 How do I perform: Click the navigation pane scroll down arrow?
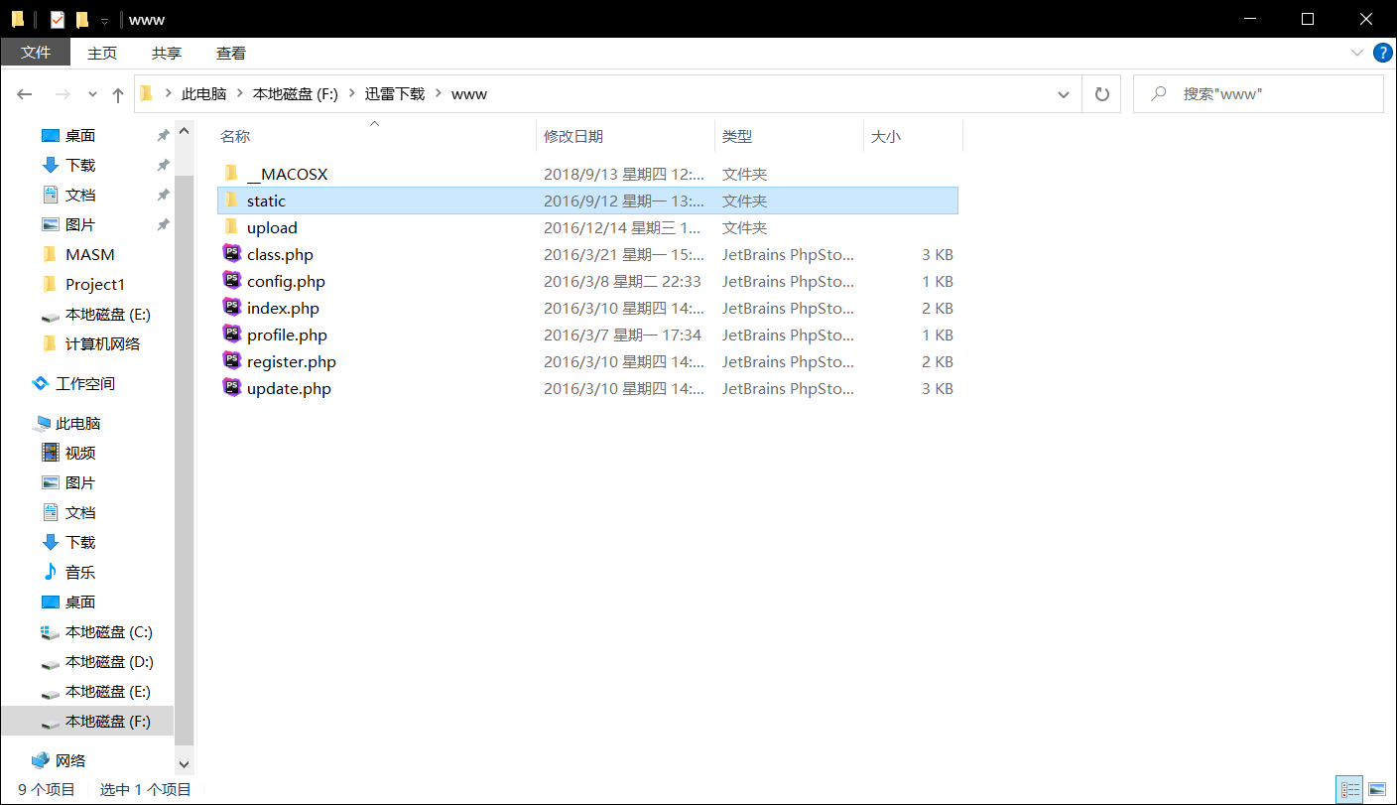tap(184, 764)
